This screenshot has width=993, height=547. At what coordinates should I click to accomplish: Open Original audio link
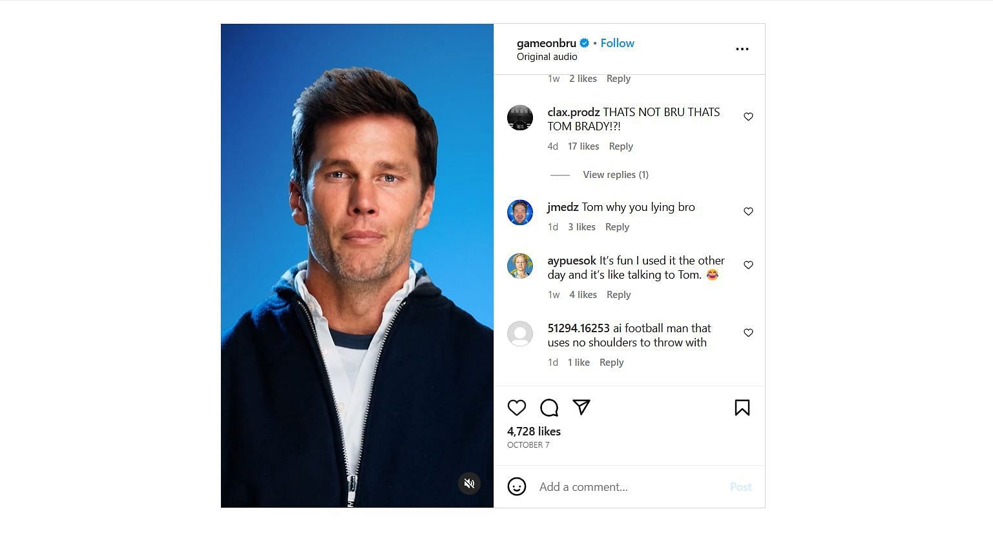(x=547, y=57)
